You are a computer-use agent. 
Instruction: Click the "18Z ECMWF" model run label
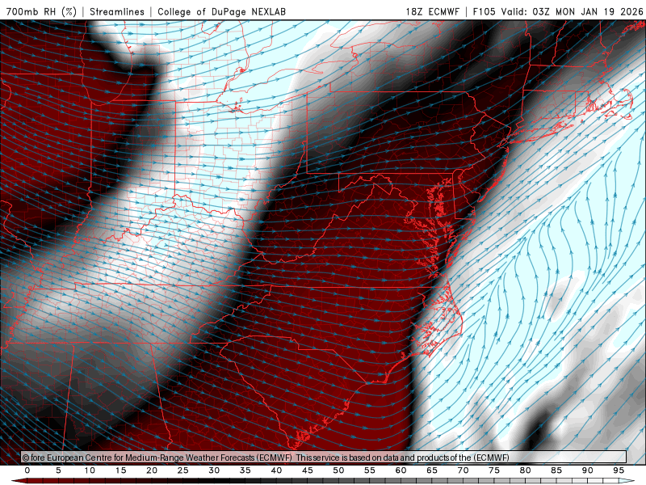[x=433, y=11]
